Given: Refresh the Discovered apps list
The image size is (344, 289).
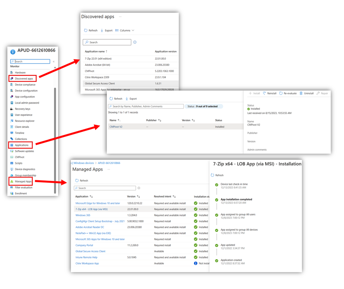Looking at the screenshot, I should [91, 31].
